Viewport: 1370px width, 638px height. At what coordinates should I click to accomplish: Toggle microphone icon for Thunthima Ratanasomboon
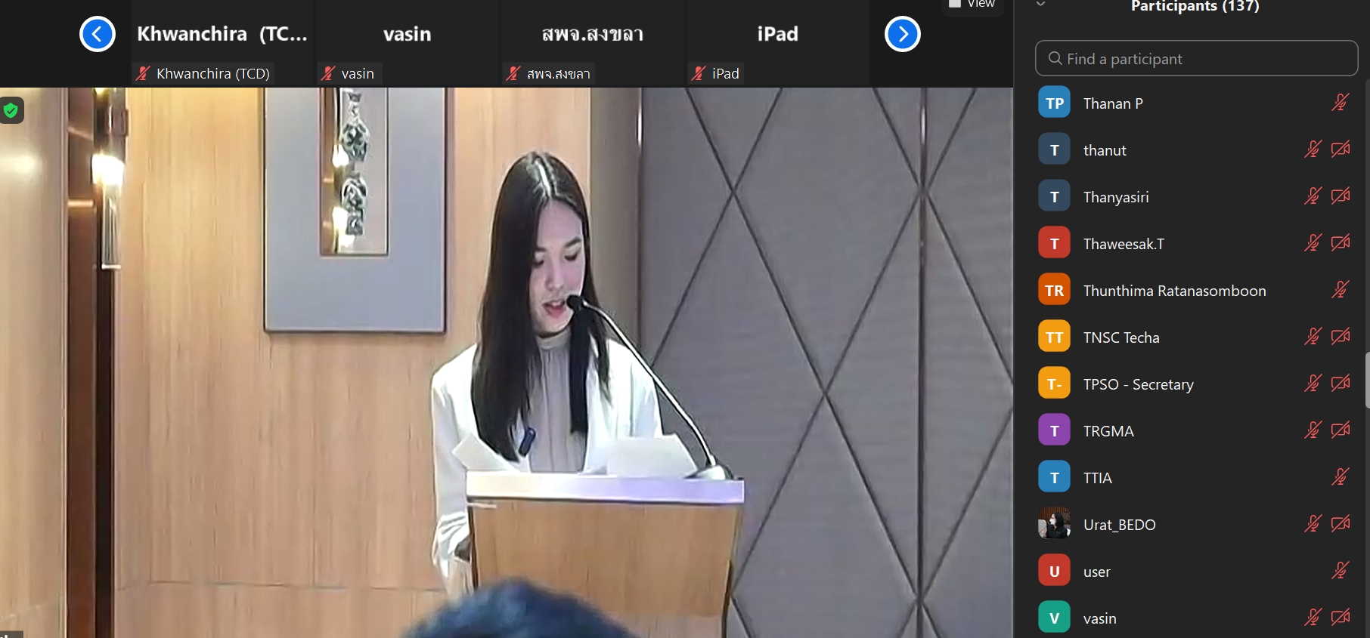1340,290
